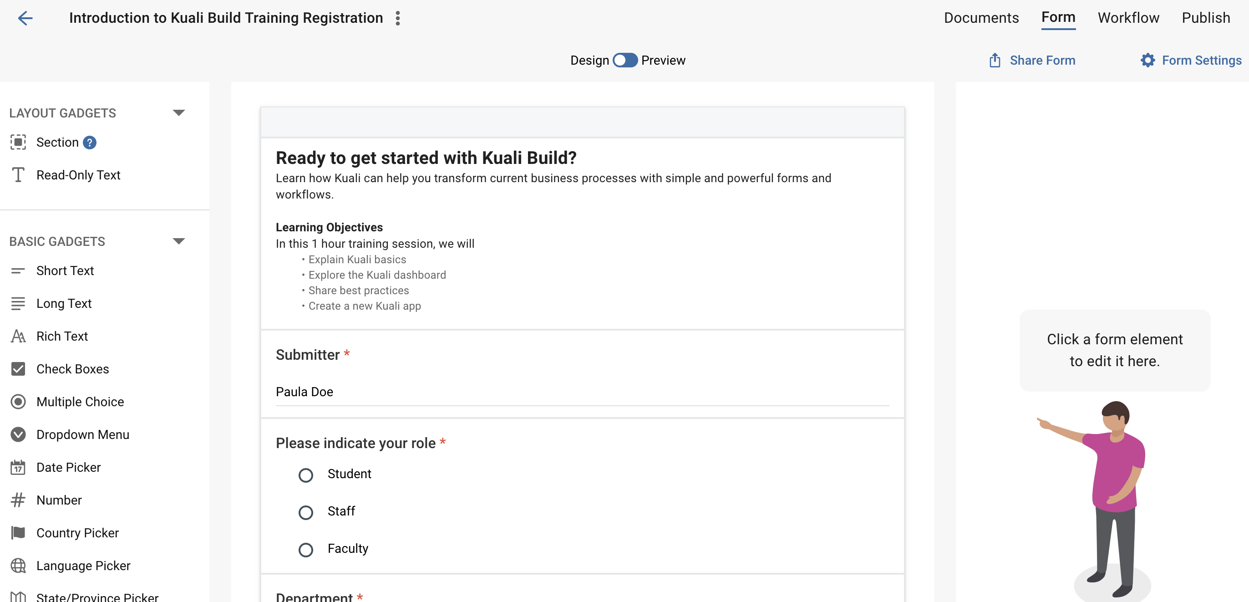Collapse the Basic Gadgets section
The image size is (1249, 602).
click(178, 241)
